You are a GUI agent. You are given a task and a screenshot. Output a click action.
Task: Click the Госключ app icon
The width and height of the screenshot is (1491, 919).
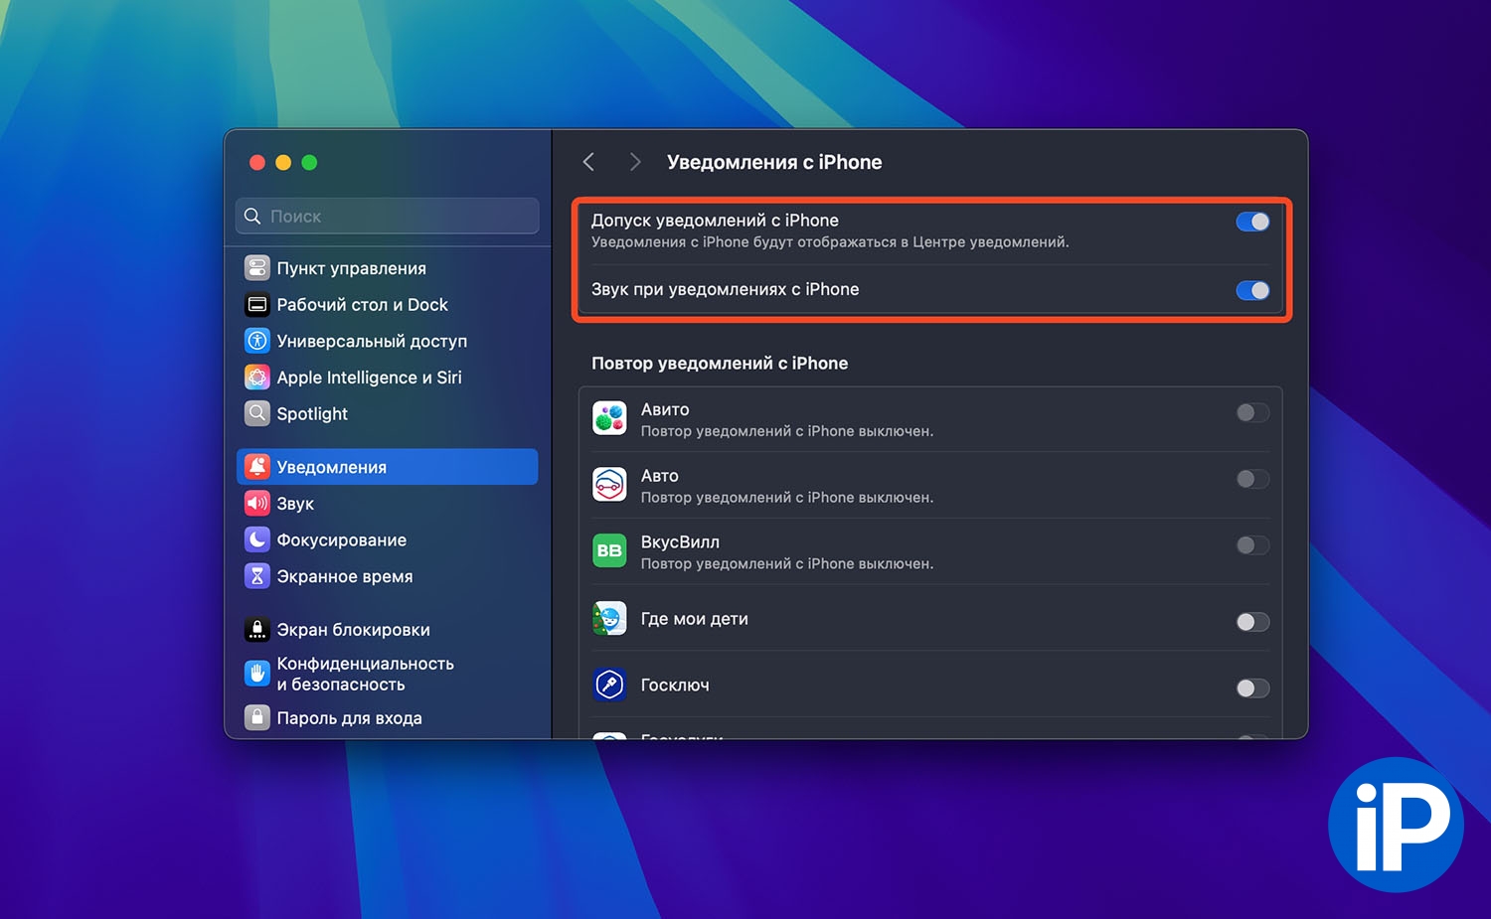[x=609, y=685]
